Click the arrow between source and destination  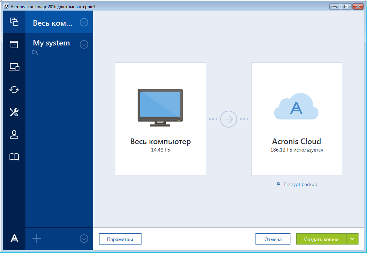[228, 119]
